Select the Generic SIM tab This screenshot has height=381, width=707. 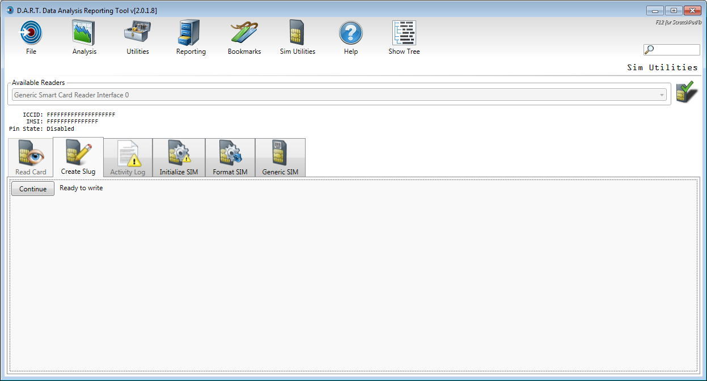pos(280,158)
